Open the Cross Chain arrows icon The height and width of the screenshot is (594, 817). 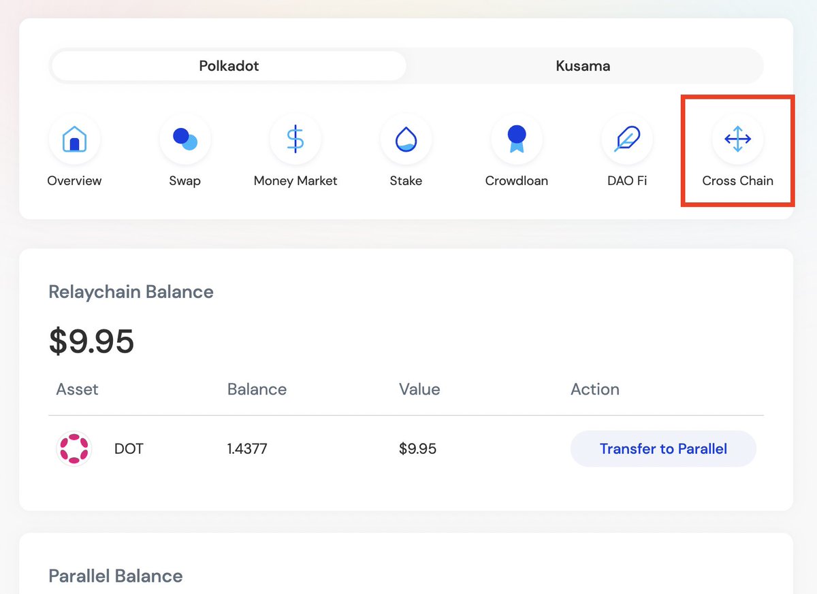(738, 139)
